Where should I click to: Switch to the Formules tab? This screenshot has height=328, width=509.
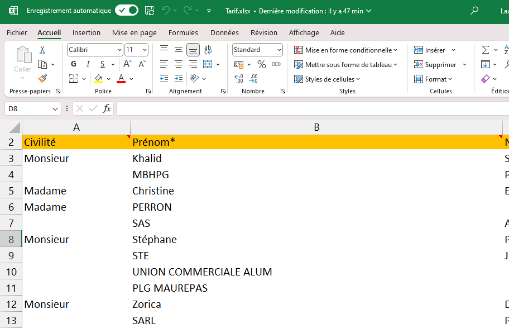coord(183,32)
